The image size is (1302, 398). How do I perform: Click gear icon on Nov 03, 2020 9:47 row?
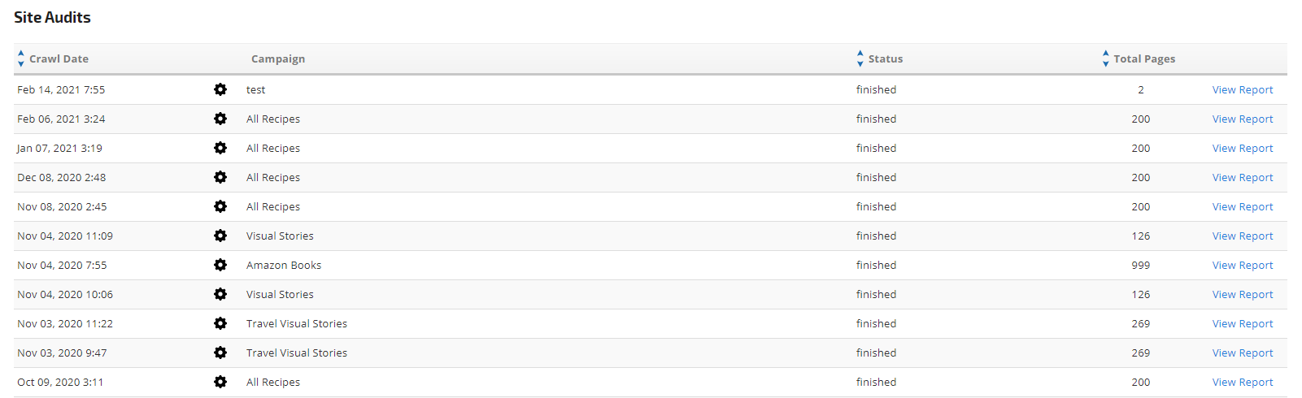pyautogui.click(x=220, y=353)
